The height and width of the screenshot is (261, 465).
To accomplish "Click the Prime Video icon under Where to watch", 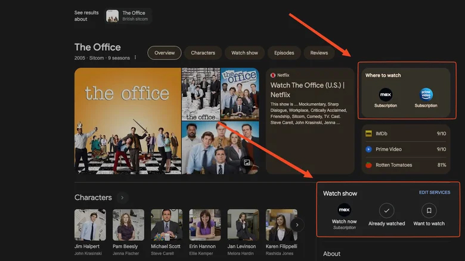I will coord(426,94).
